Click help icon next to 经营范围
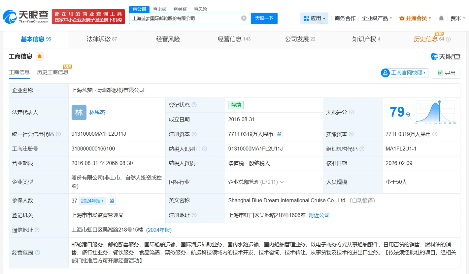The height and width of the screenshot is (274, 469). (x=38, y=253)
